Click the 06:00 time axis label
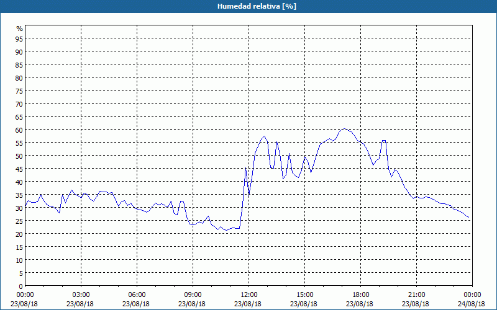This screenshot has width=497, height=310. pos(137,295)
